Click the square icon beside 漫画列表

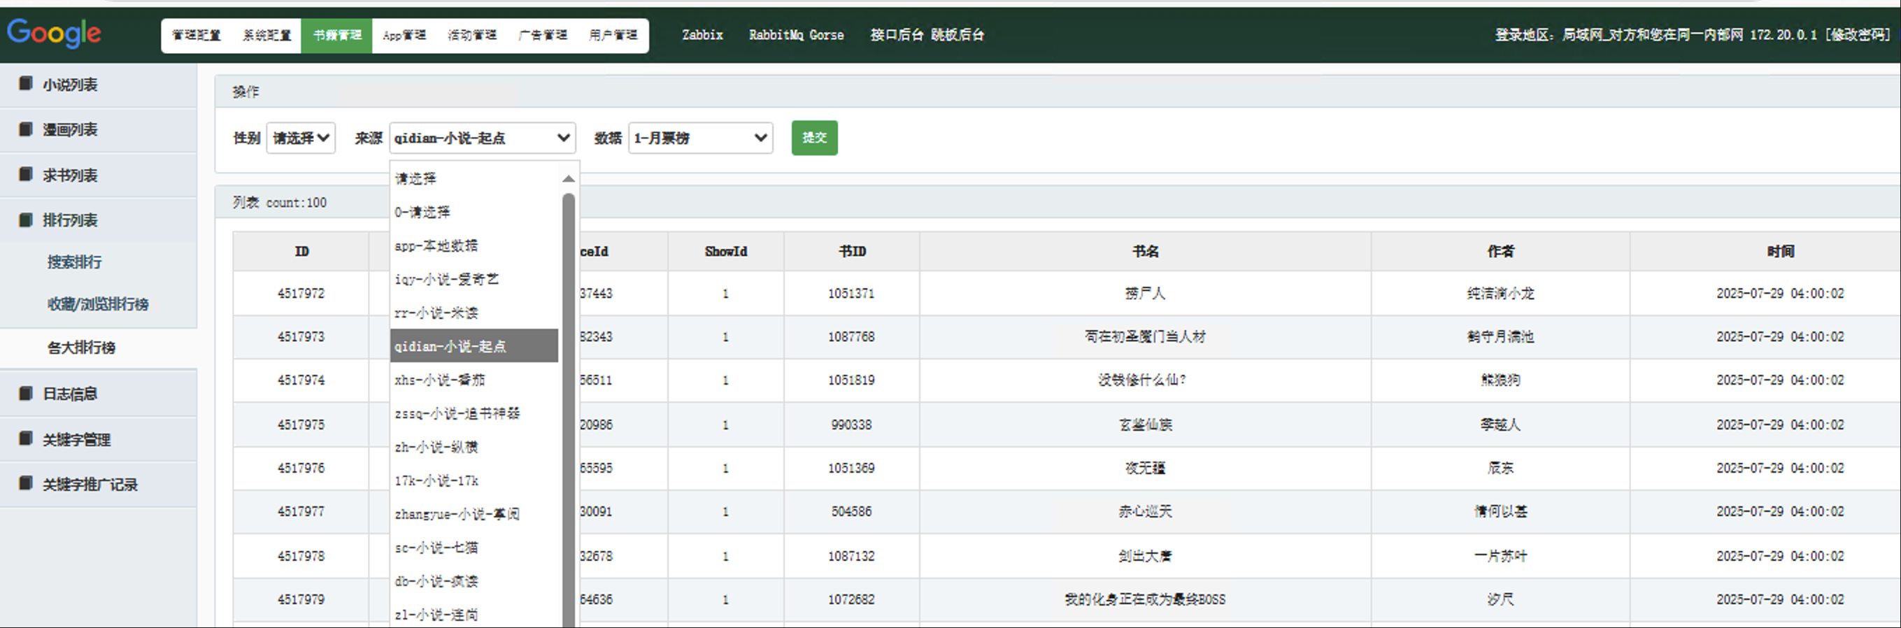pyautogui.click(x=26, y=129)
